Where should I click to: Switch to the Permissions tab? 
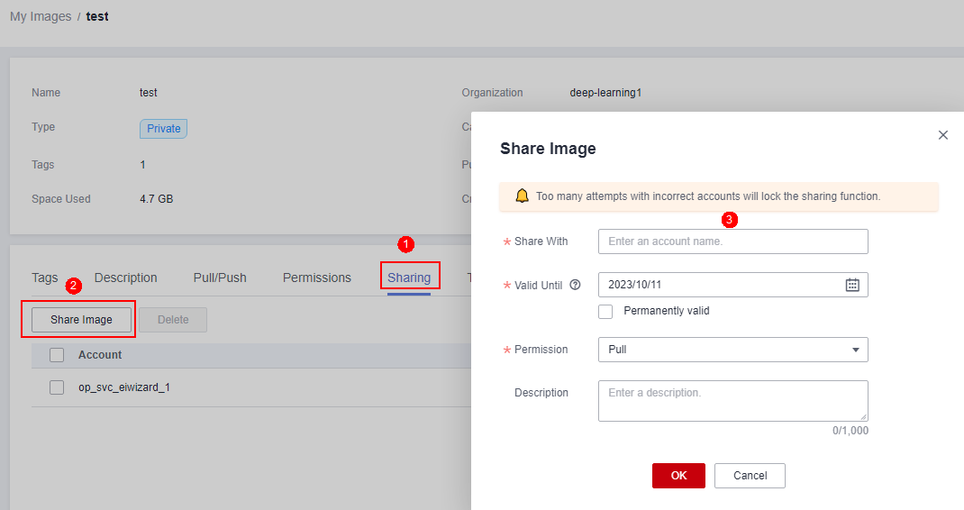(x=317, y=278)
